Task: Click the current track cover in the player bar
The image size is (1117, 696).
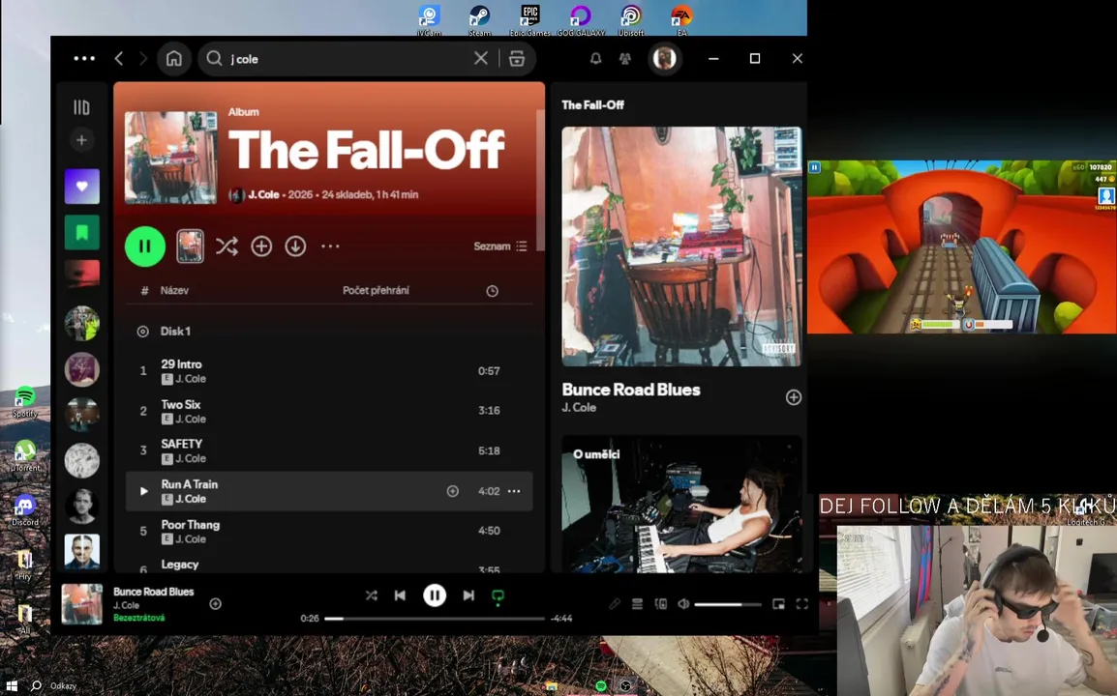Action: (82, 603)
